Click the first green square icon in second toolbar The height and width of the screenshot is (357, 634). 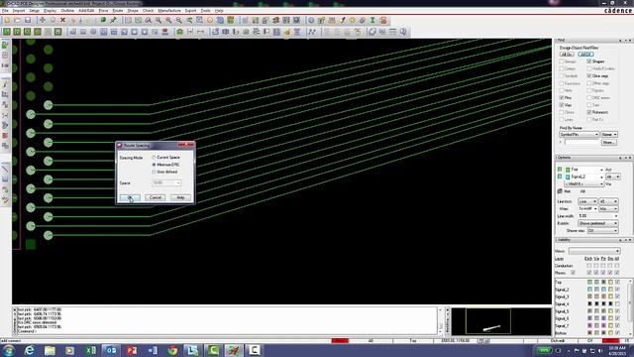point(7,31)
